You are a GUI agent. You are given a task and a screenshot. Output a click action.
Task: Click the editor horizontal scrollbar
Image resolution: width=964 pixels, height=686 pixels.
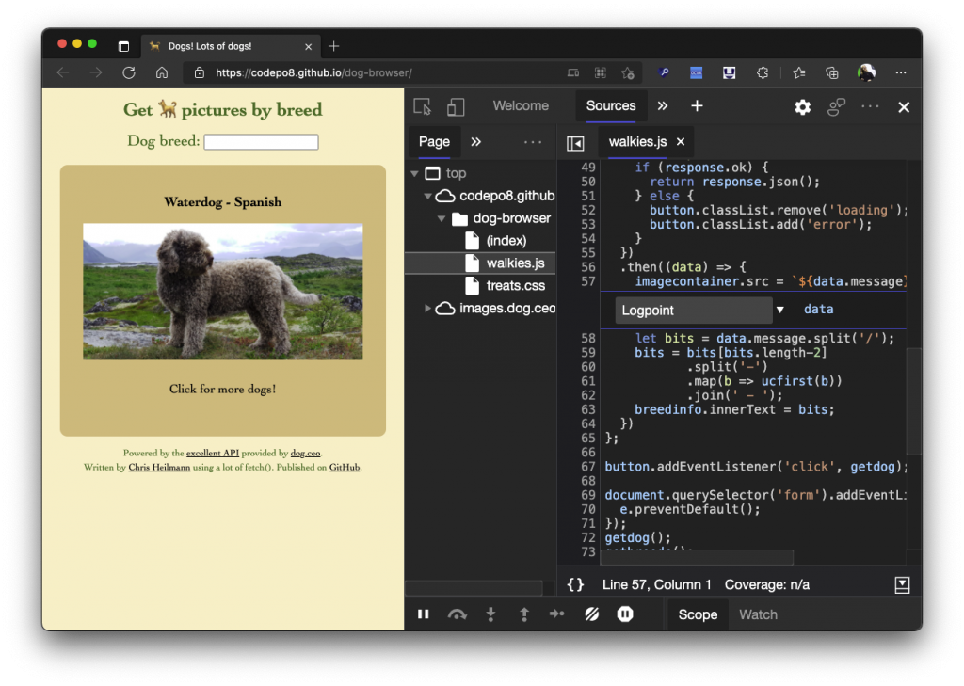[697, 557]
